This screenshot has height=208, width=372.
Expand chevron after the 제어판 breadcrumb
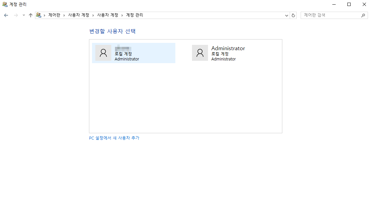pos(64,15)
